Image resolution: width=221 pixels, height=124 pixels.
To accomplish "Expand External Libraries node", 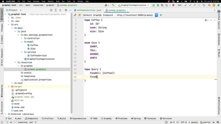I will [6, 114].
